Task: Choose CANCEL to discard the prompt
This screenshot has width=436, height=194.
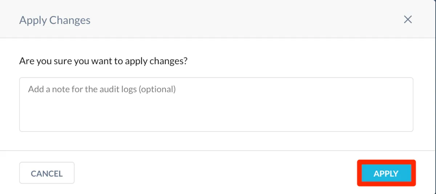Action: pos(47,173)
